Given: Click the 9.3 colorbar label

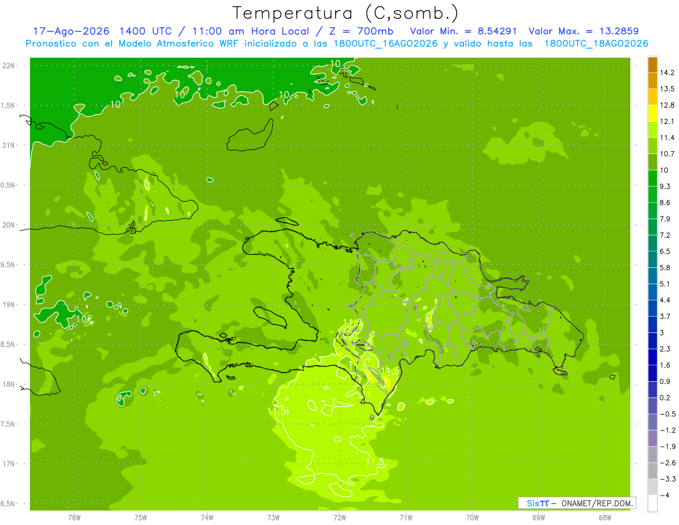Looking at the screenshot, I should [x=665, y=186].
